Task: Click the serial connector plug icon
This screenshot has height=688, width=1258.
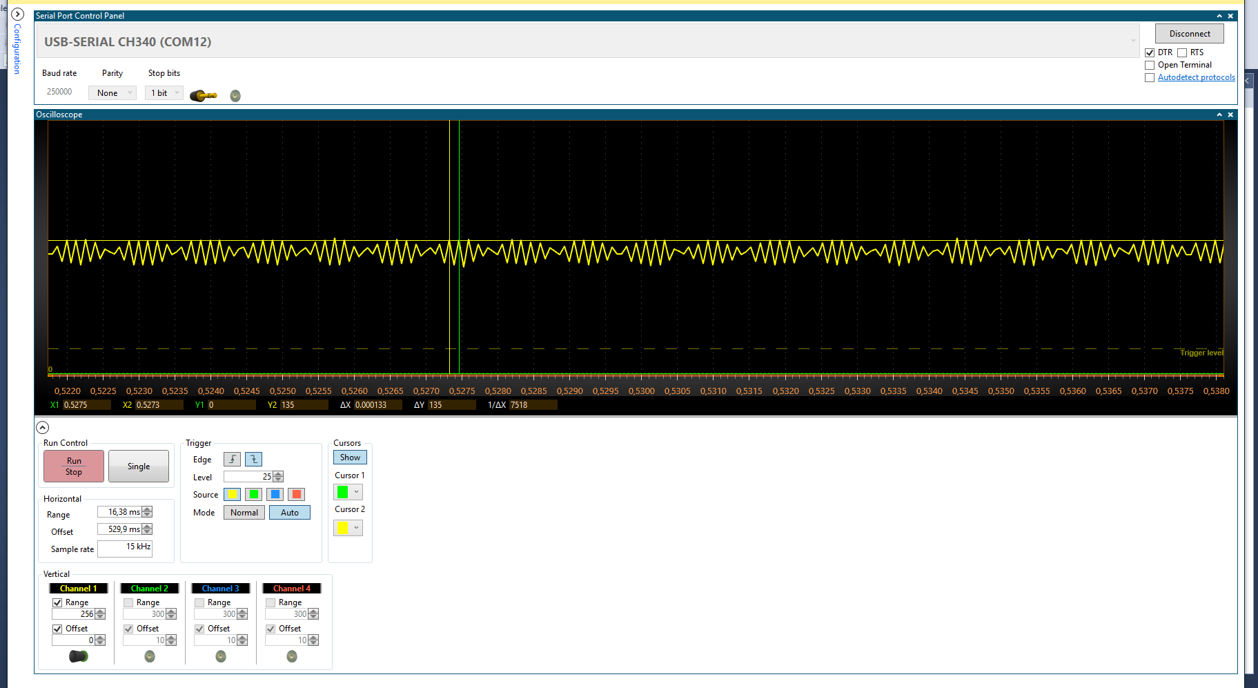Action: tap(204, 95)
